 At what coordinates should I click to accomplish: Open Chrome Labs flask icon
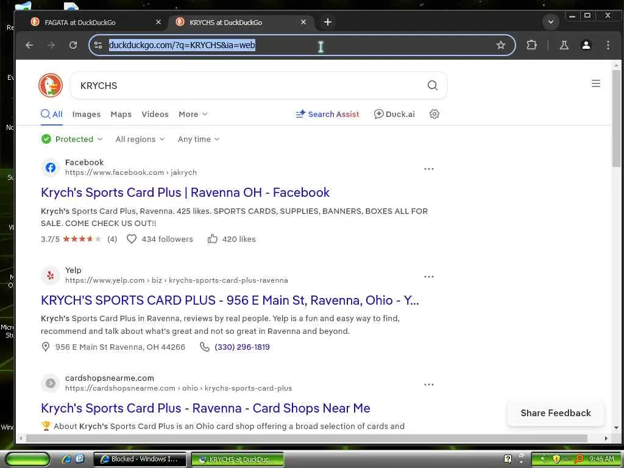564,45
